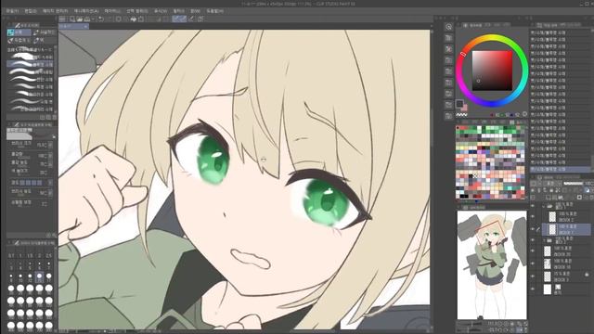The image size is (594, 334).
Task: Toggle visibility of the top layer folder
Action: pyautogui.click(x=533, y=206)
